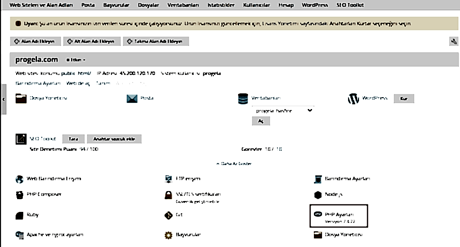The image size is (460, 247).
Task: Click the WordPress logo icon
Action: 353,99
